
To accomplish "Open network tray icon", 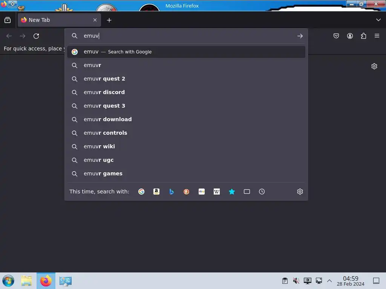I will point(319,281).
